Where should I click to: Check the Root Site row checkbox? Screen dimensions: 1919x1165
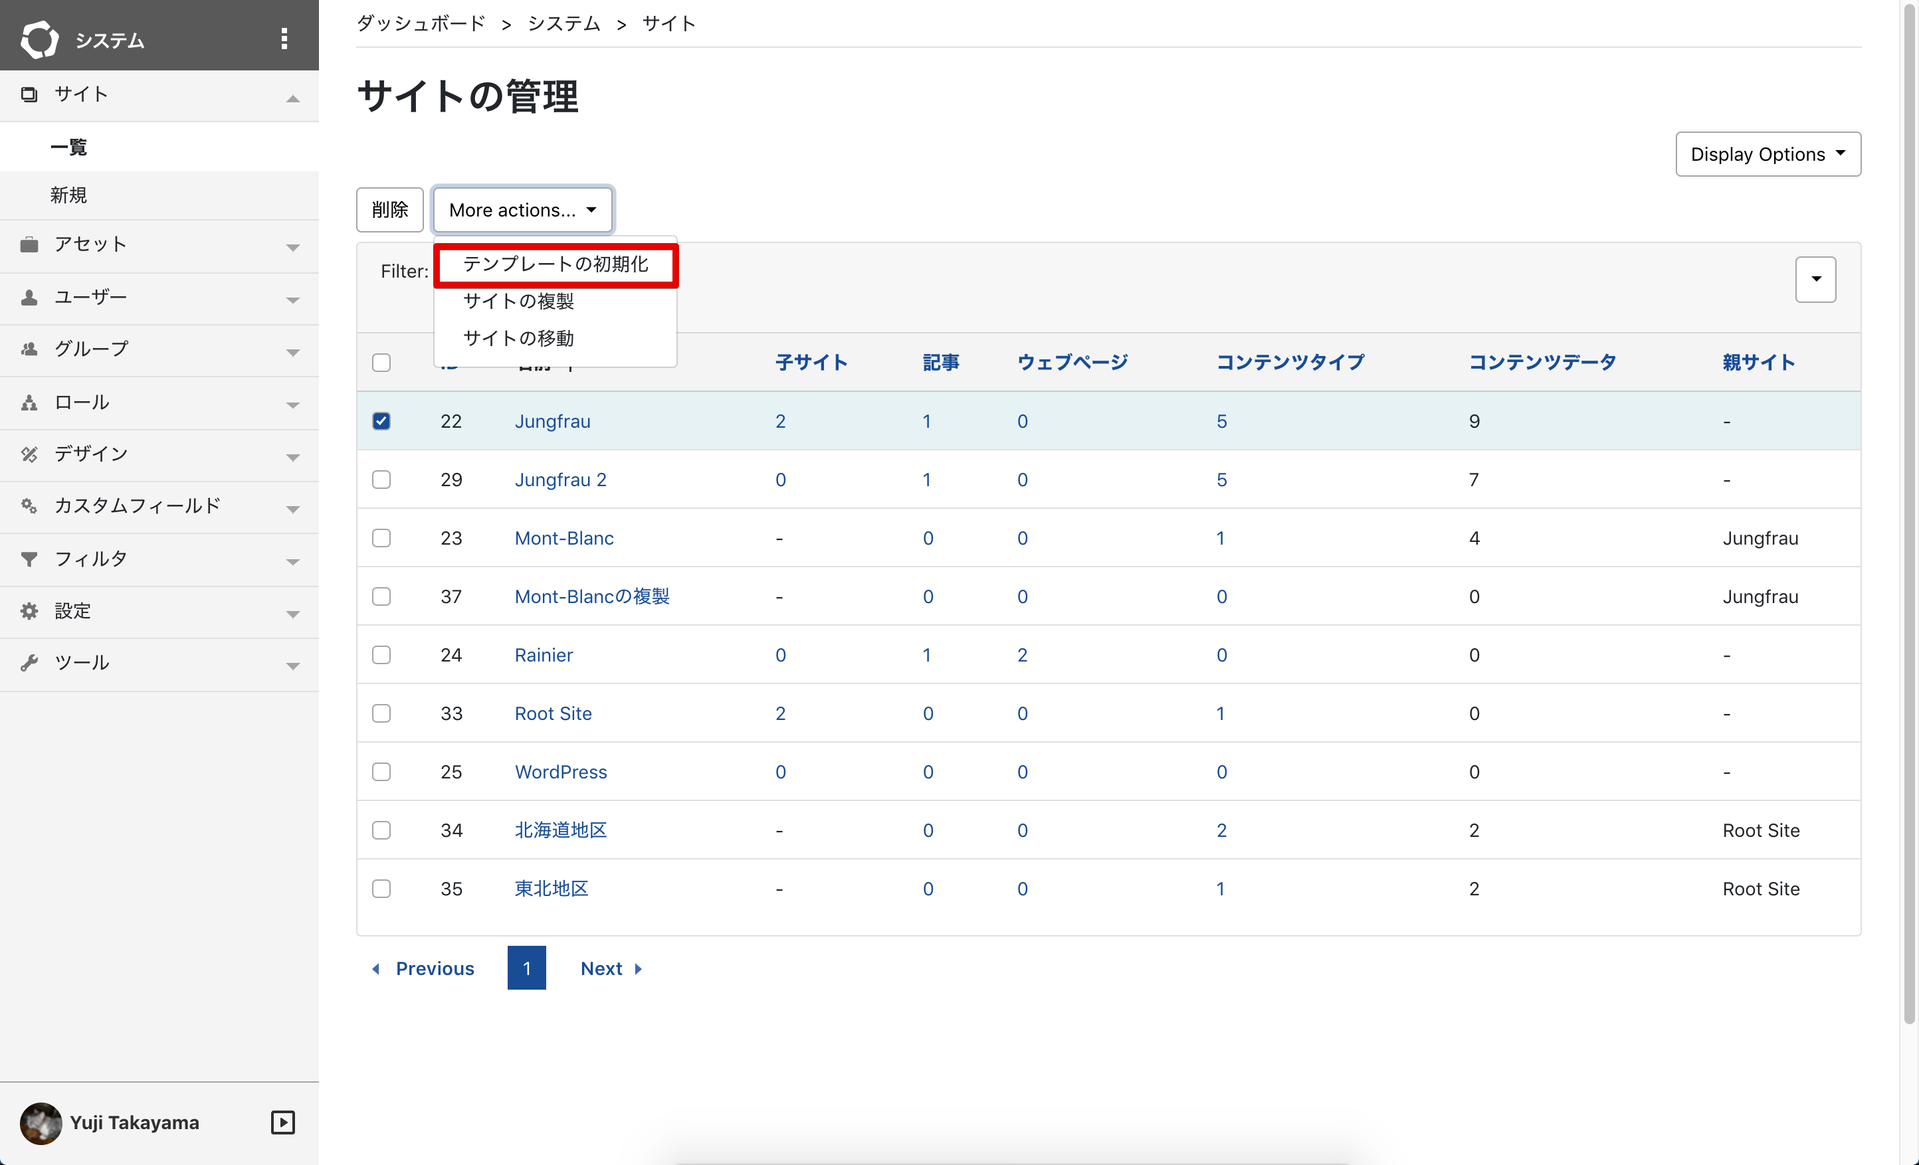click(x=381, y=713)
